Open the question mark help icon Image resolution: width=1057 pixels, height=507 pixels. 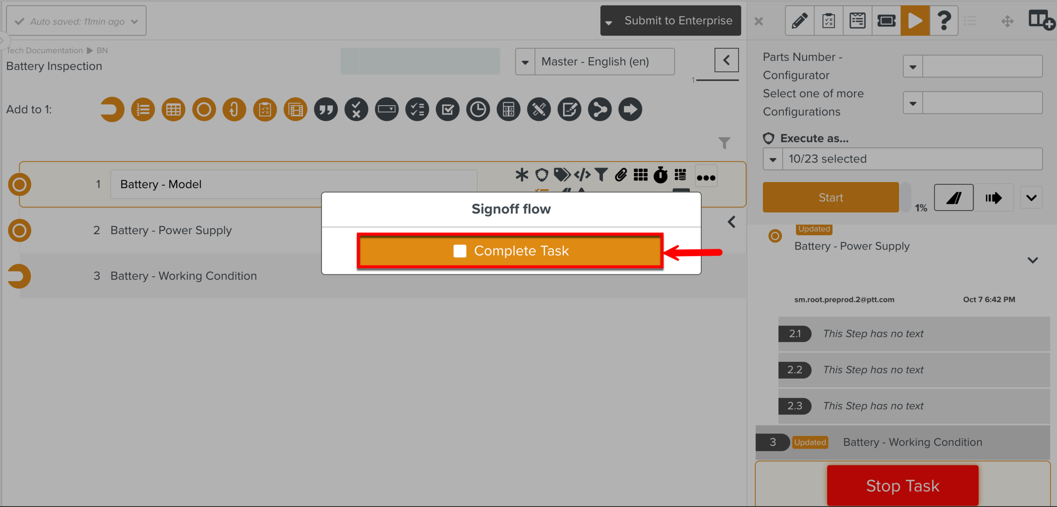944,20
